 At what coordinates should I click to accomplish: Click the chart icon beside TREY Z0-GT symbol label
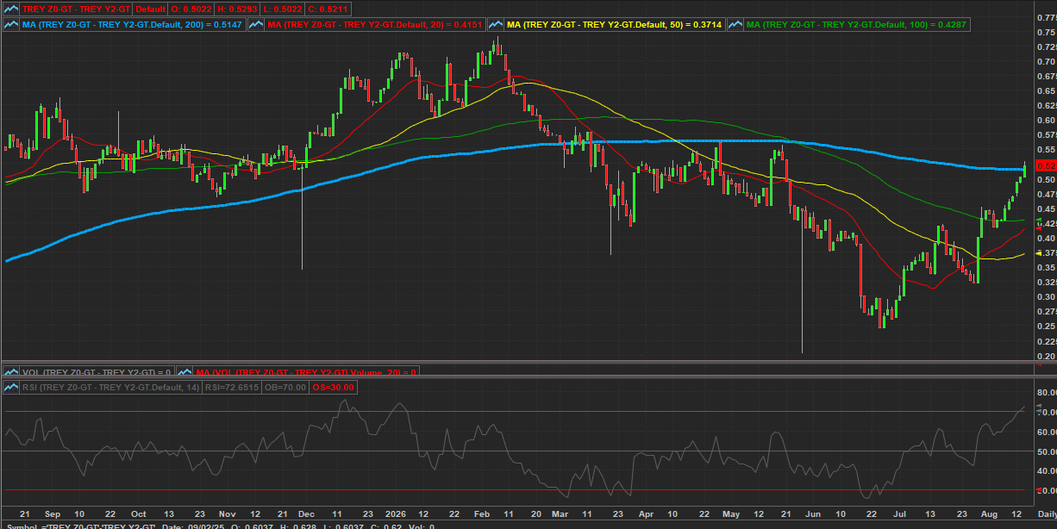point(11,9)
